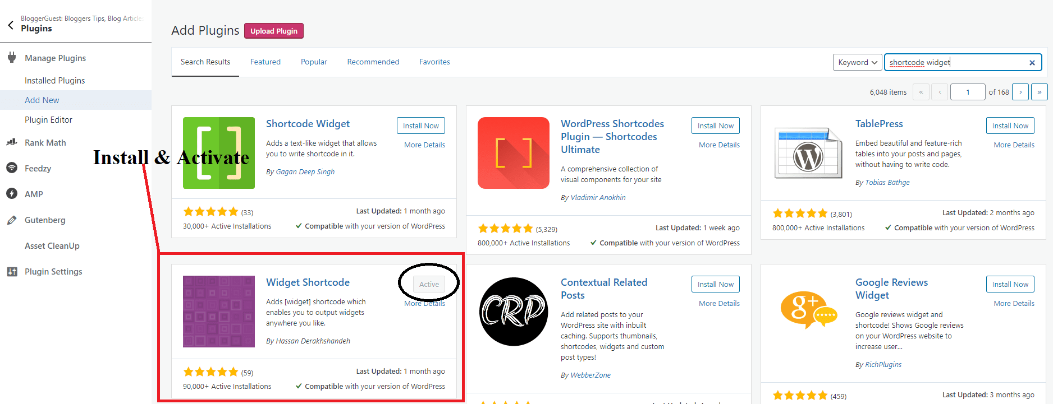
Task: Open the Widget Shortcode title link
Action: click(x=308, y=282)
